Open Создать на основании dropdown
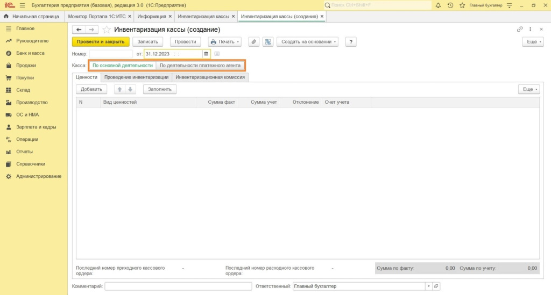This screenshot has height=295, width=551. (307, 42)
